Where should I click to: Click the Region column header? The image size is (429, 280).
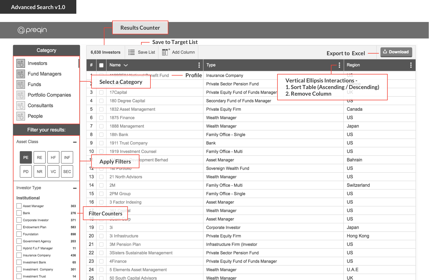pos(353,65)
